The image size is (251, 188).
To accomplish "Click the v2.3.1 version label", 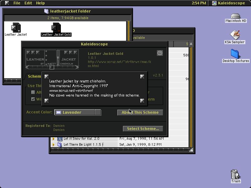I will (x=158, y=75).
